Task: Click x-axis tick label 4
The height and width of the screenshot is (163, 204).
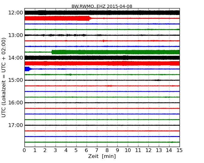Action: (x=66, y=150)
